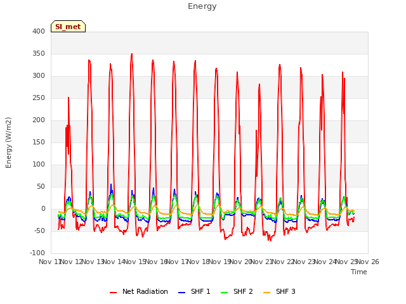Click the orange SHF 3 legend swatch
The image size is (406, 304).
pyautogui.click(x=266, y=293)
